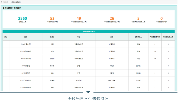This screenshot has width=178, height=104.
Task: Click late-return count 0 for 2017护理4班
Action: click(x=168, y=73)
